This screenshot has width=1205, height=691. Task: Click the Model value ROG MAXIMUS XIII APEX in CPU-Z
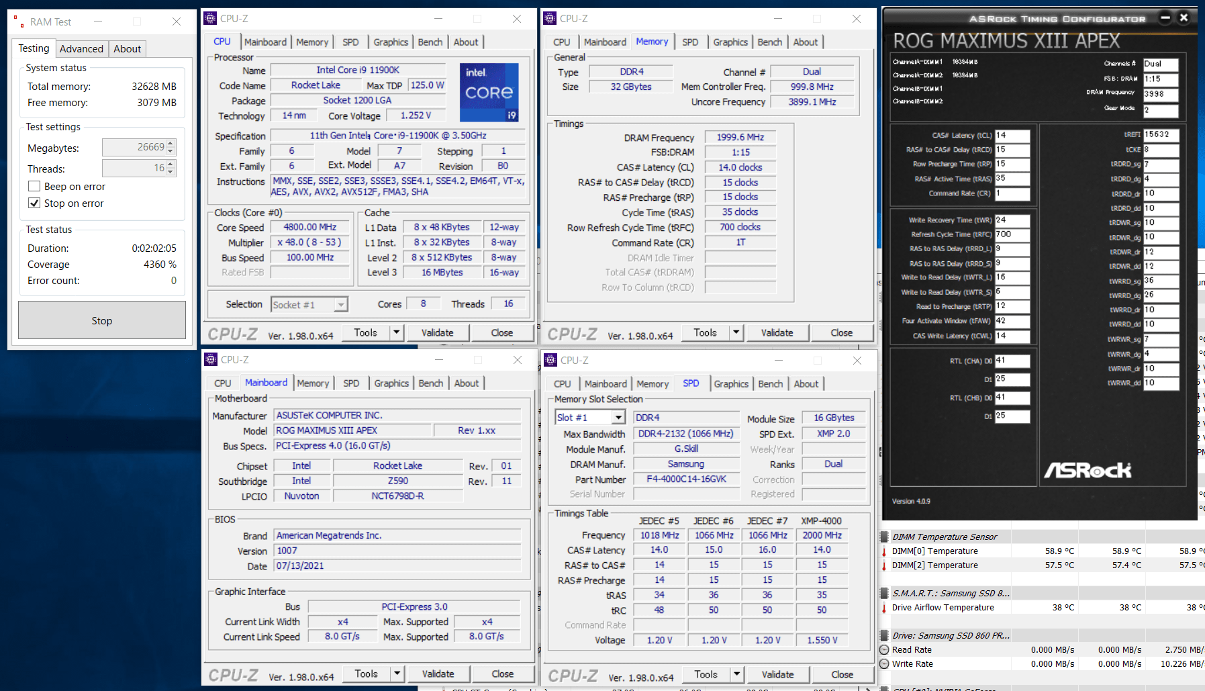(x=352, y=430)
